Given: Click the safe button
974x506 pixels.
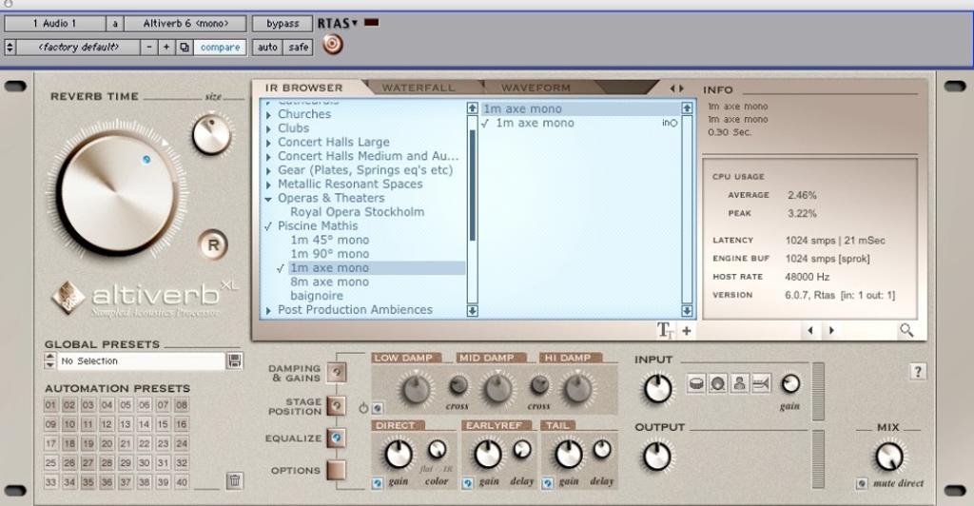Looking at the screenshot, I should click(298, 48).
